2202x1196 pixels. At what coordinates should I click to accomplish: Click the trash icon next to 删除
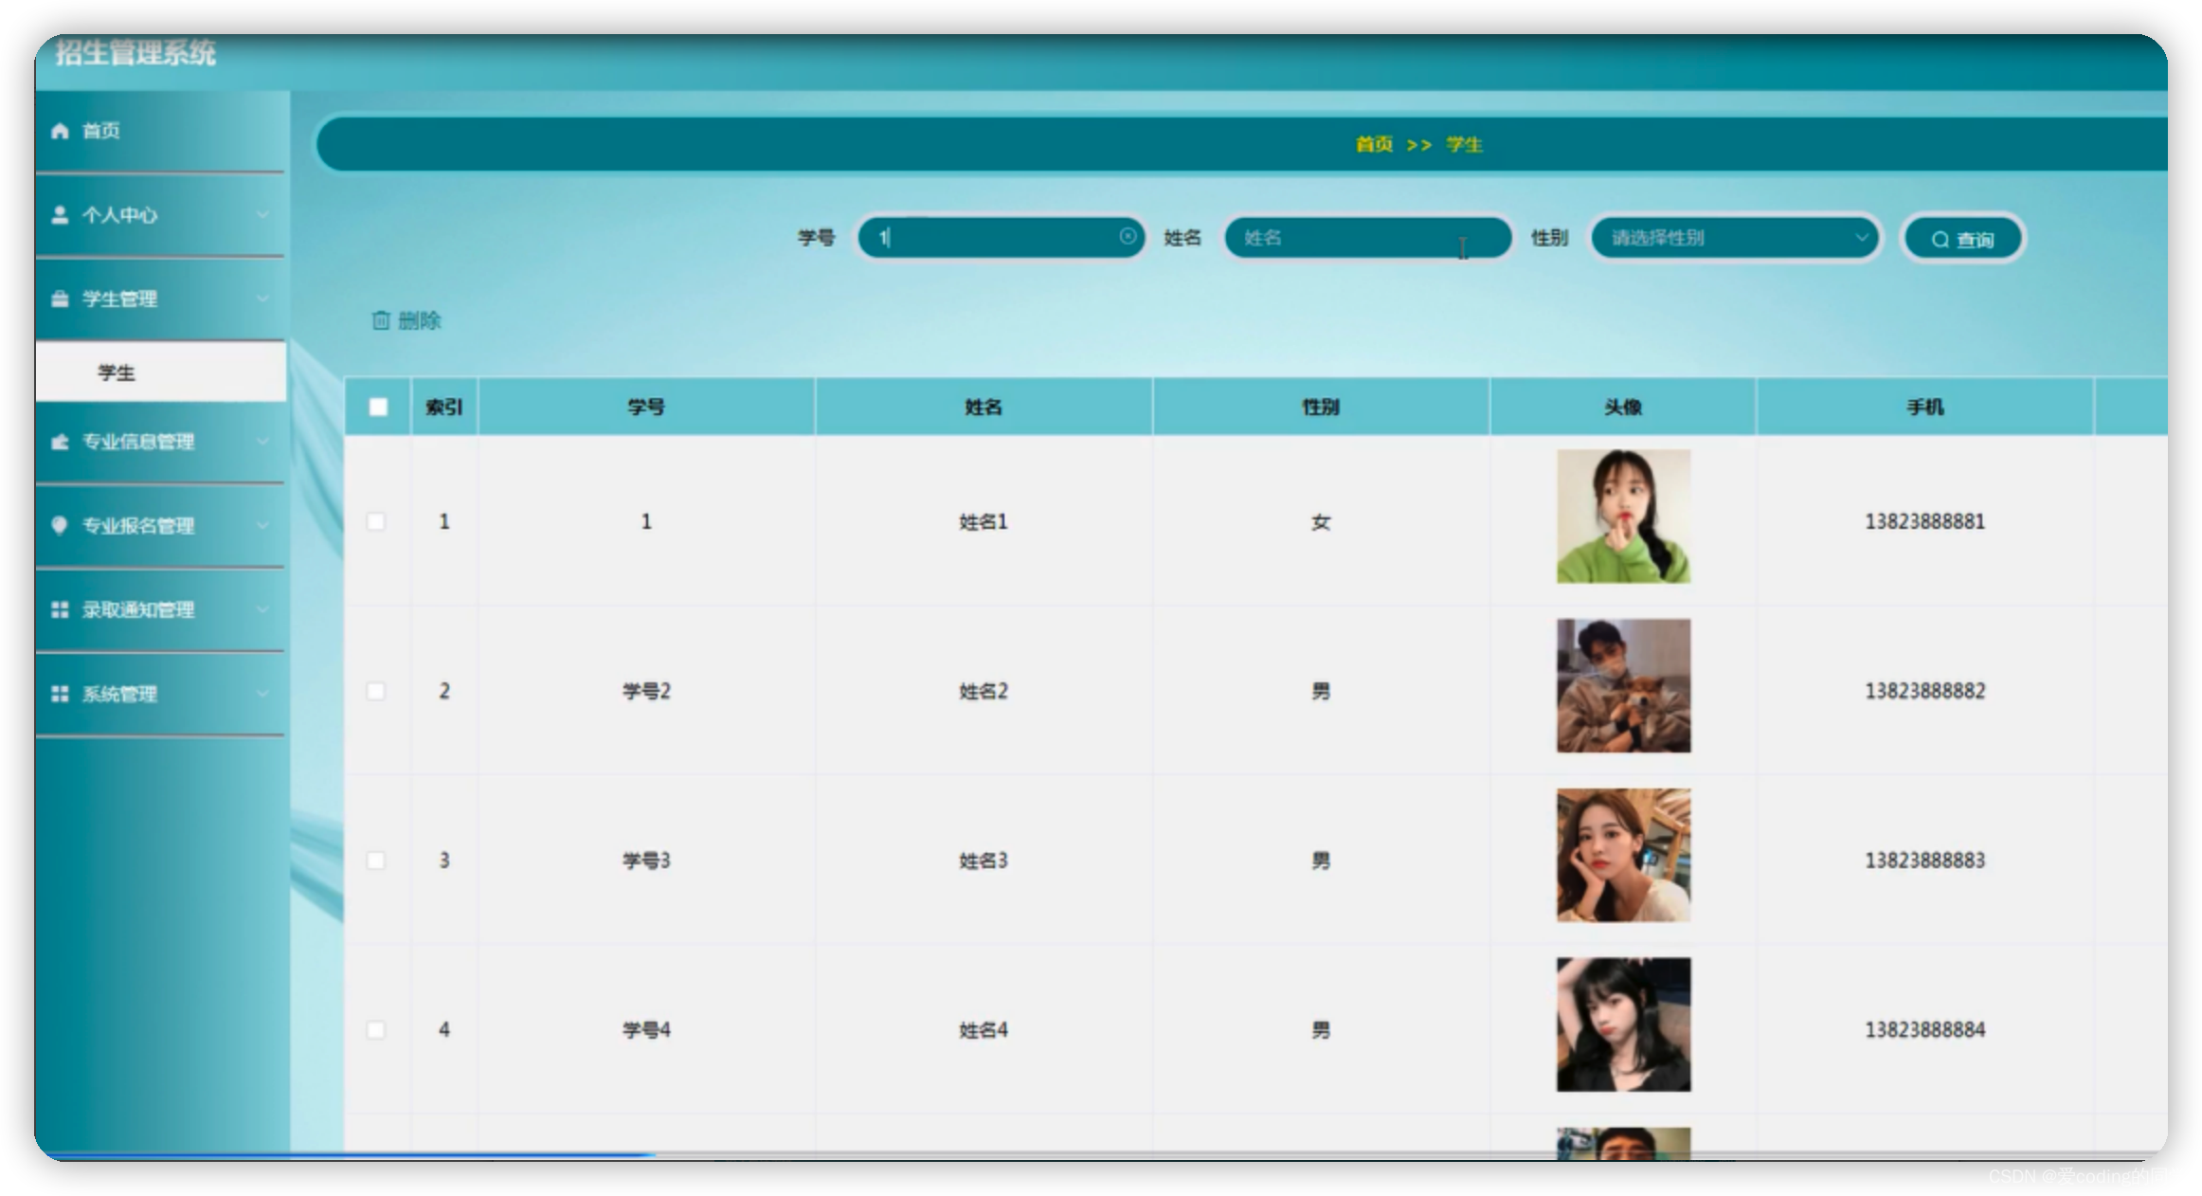[x=381, y=320]
